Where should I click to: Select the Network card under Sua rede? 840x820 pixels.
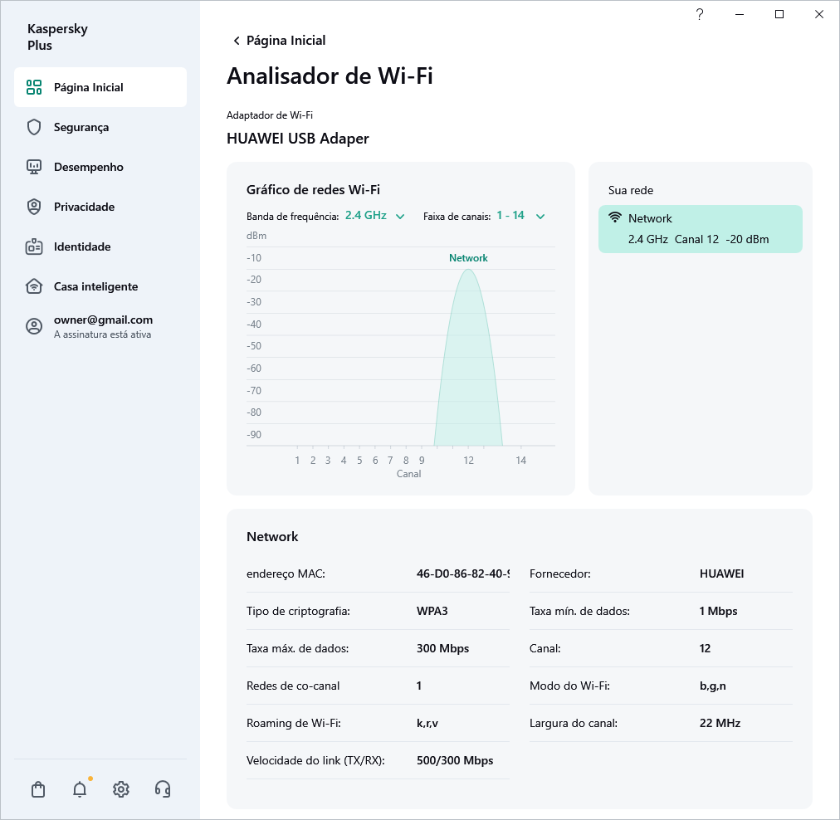pos(700,228)
